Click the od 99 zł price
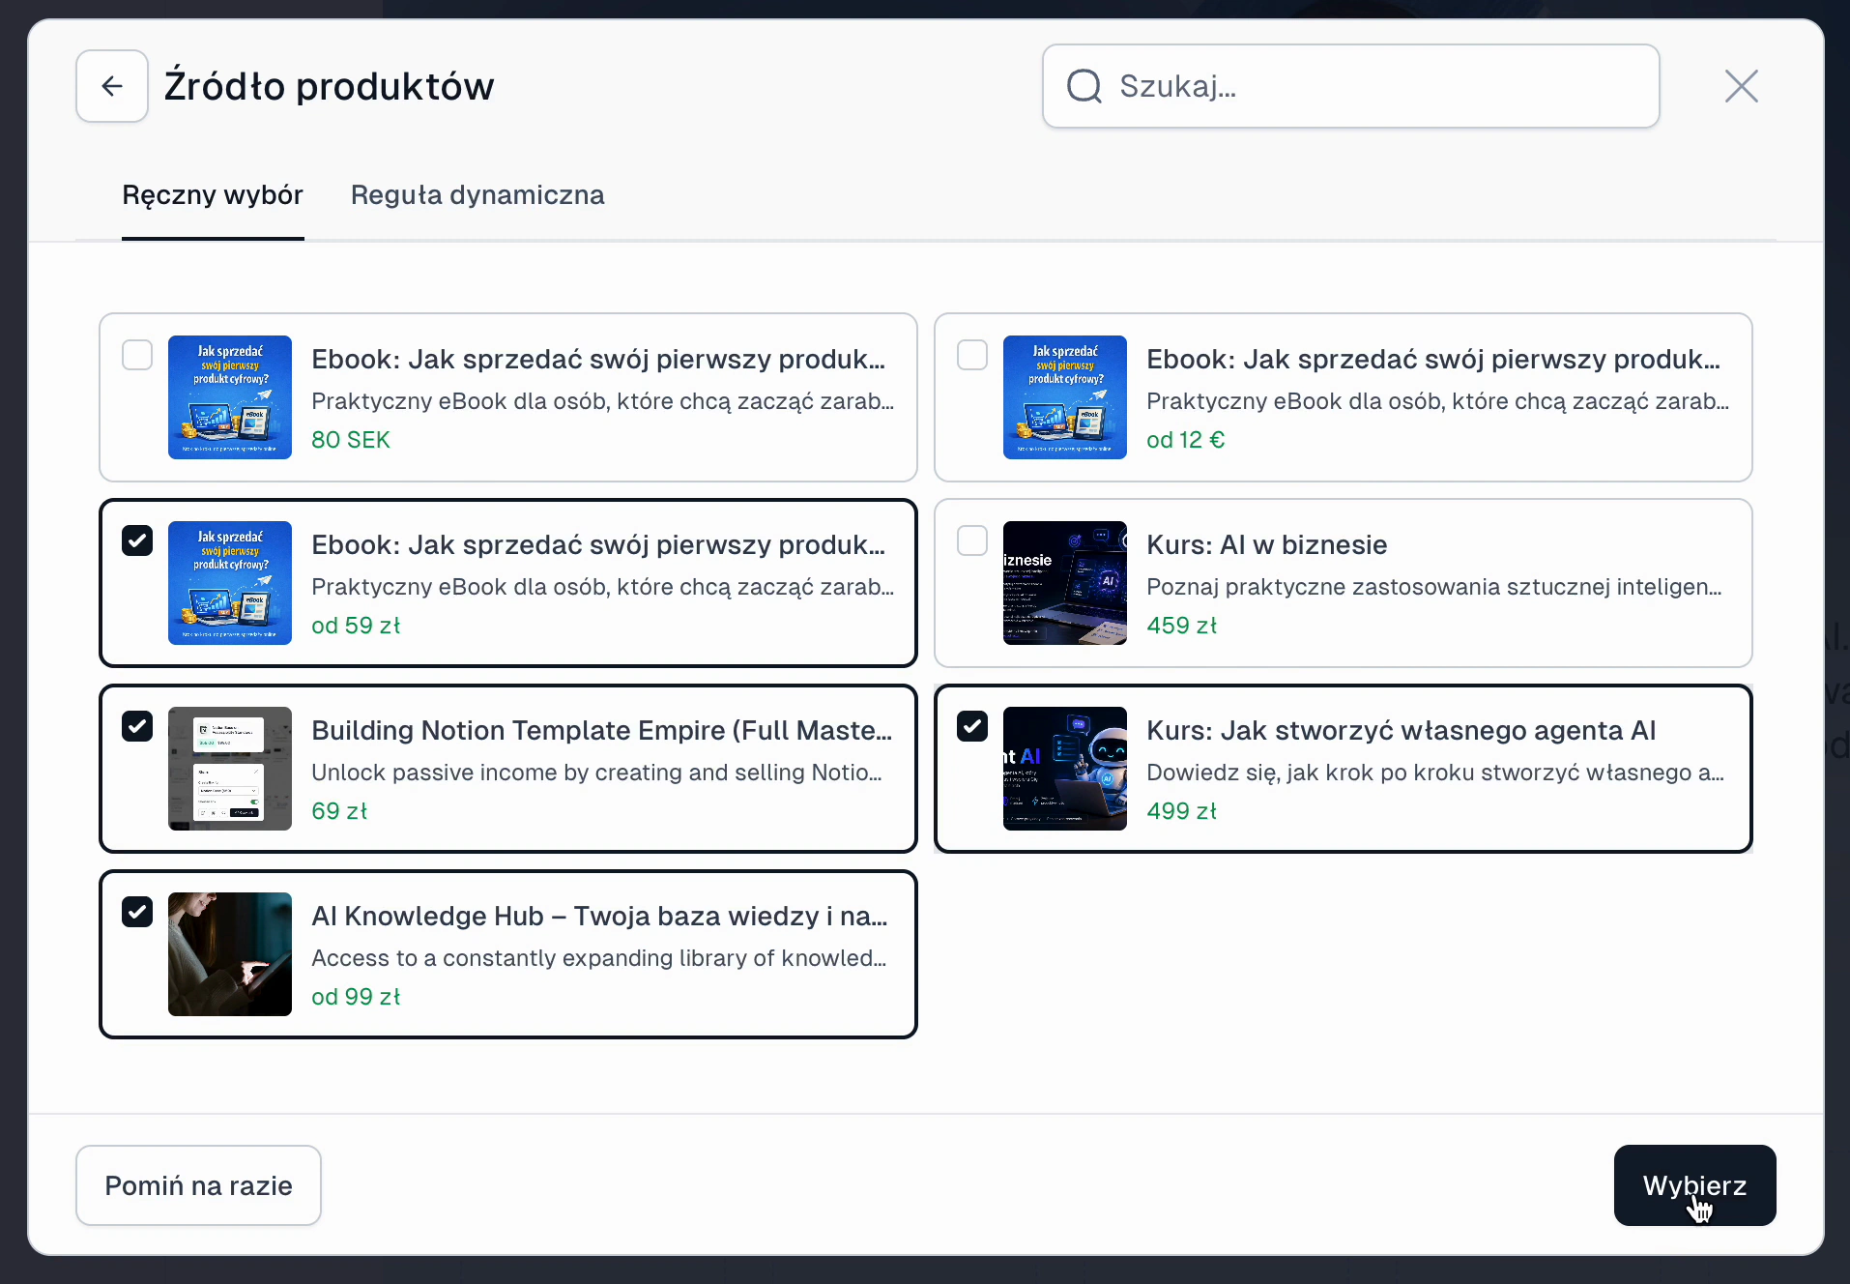 tap(356, 997)
